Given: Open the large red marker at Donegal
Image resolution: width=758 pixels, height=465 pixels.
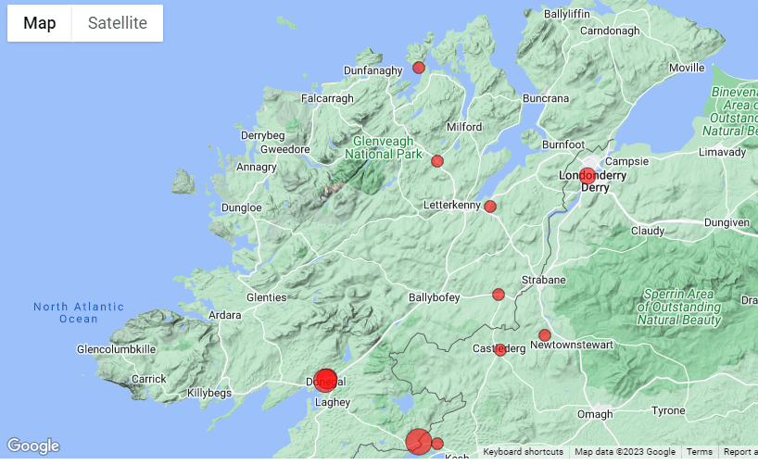Looking at the screenshot, I should [x=325, y=380].
